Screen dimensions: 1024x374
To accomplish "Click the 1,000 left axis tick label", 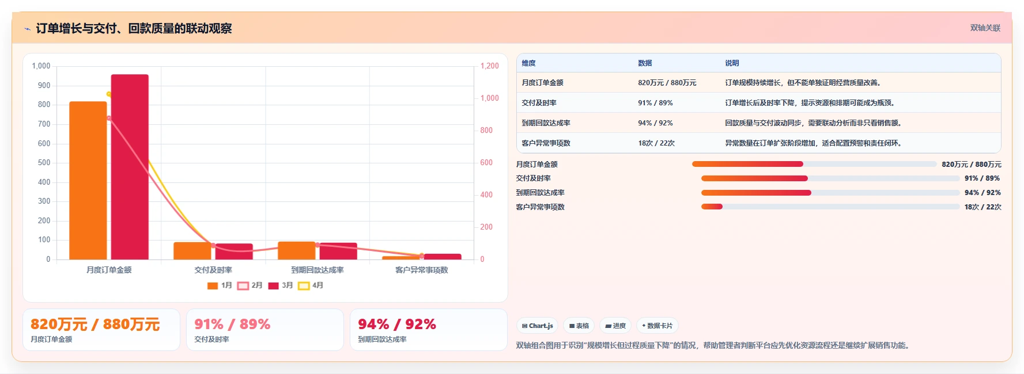I will pos(41,66).
